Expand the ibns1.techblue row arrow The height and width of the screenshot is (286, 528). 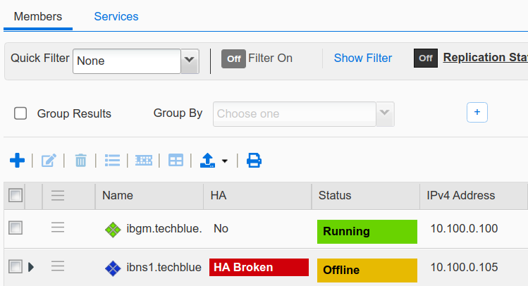tap(31, 267)
